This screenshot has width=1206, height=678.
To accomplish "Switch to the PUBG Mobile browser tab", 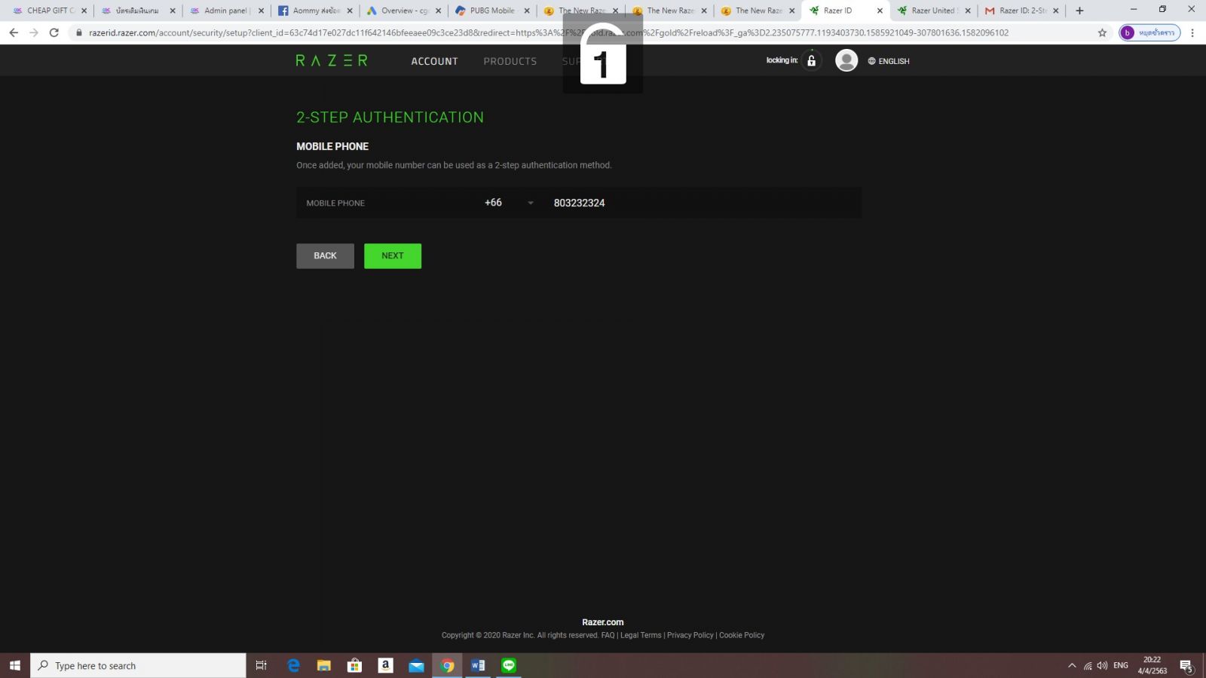I will pyautogui.click(x=491, y=11).
